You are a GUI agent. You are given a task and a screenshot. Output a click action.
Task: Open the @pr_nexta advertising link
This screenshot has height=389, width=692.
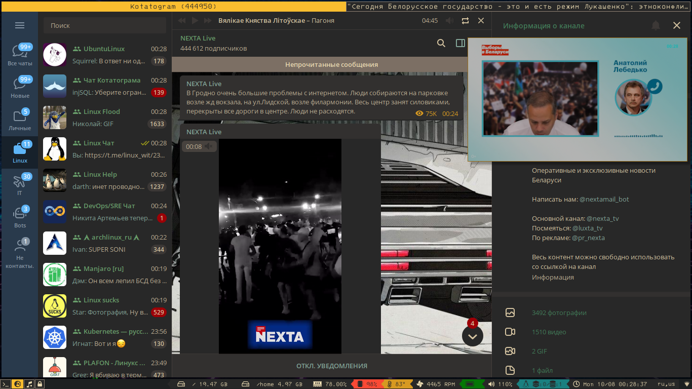click(x=588, y=238)
